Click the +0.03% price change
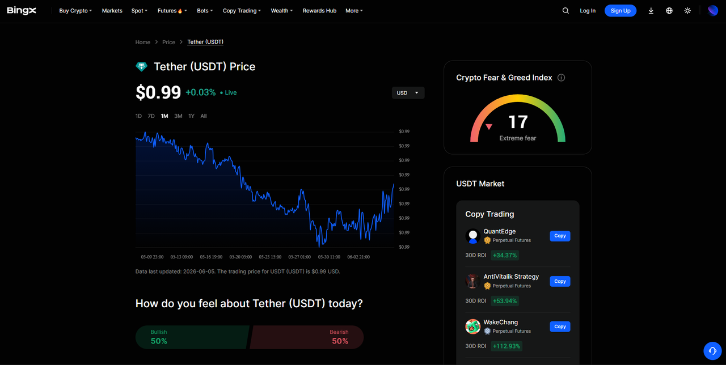Image resolution: width=726 pixels, height=365 pixels. (201, 92)
